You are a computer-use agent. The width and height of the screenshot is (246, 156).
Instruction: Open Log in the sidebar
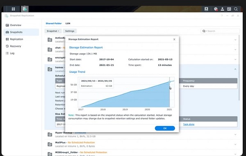[x=21, y=53]
